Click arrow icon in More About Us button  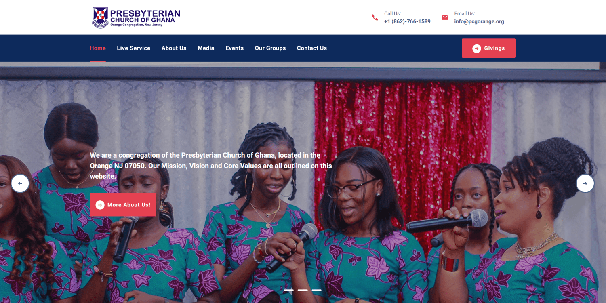(x=100, y=205)
